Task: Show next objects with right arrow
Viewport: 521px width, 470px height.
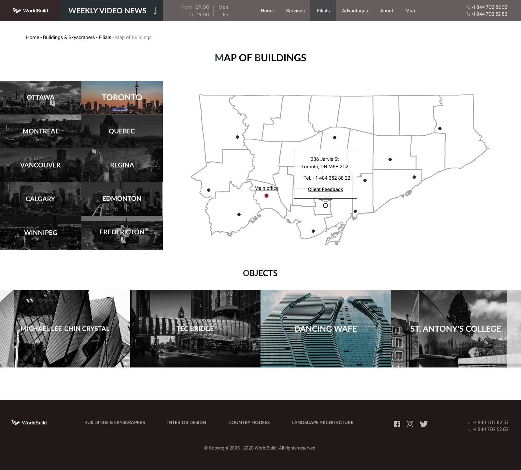Action: [514, 332]
